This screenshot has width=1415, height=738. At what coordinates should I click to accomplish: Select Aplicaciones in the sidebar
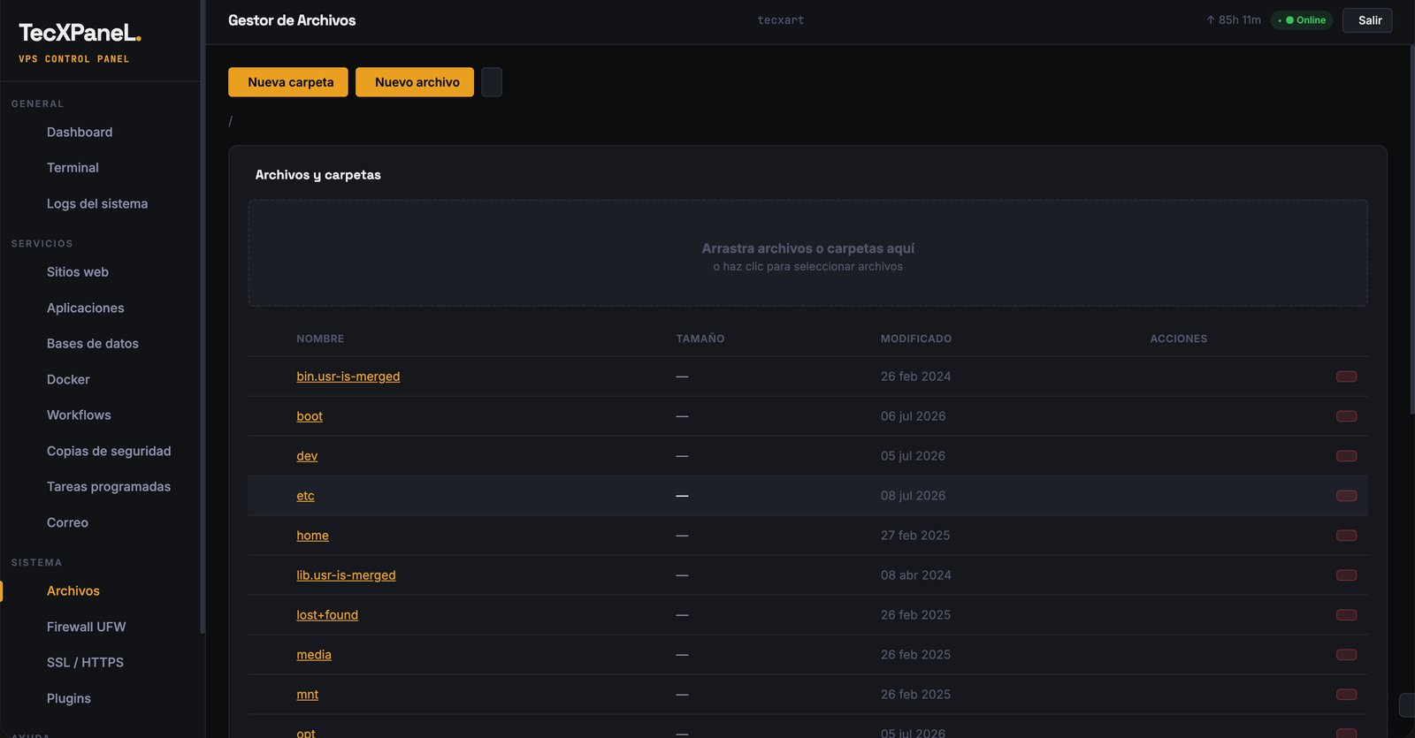(x=86, y=308)
